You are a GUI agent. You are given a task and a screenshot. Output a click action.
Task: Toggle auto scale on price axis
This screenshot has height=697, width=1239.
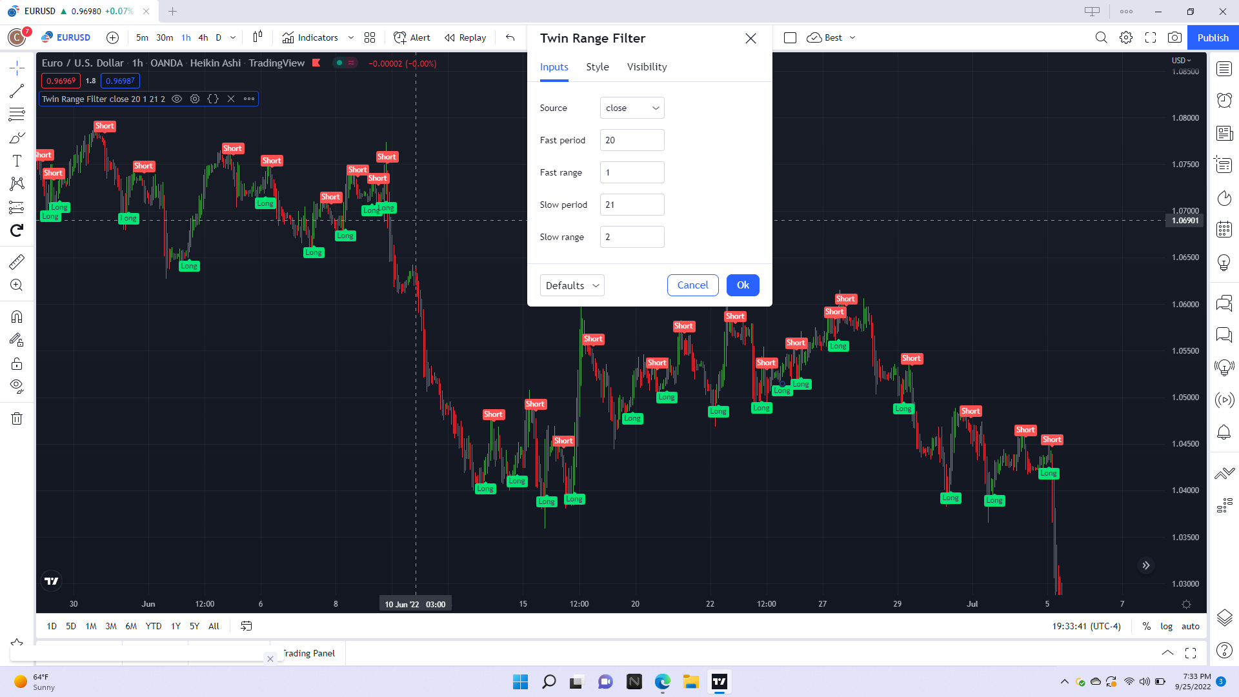tap(1190, 626)
